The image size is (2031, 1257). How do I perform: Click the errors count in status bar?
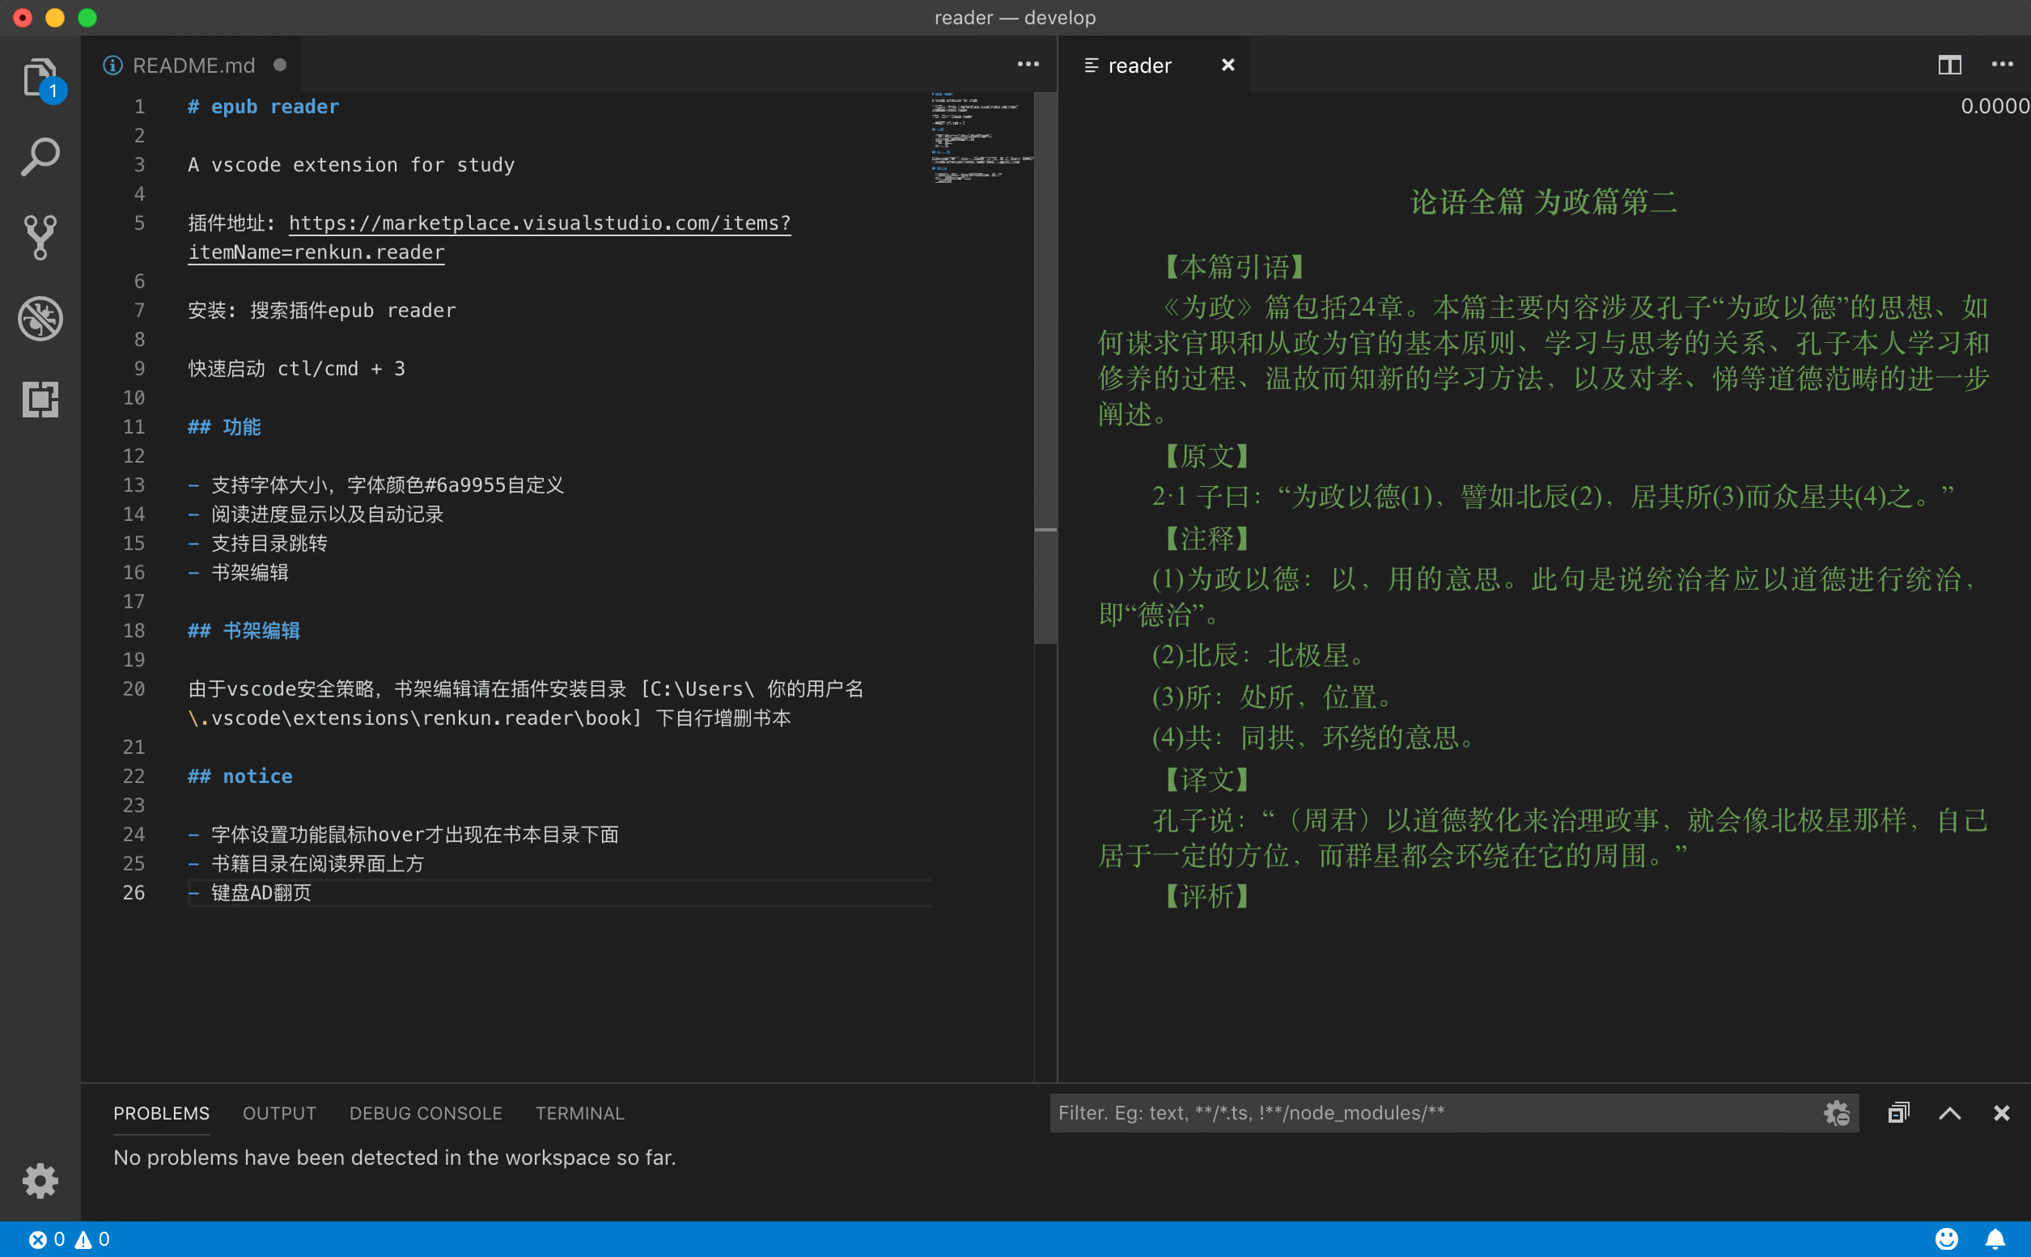click(x=47, y=1238)
